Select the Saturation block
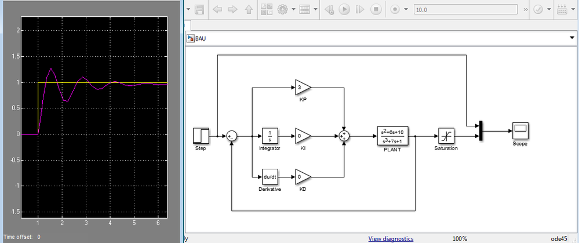 click(446, 136)
